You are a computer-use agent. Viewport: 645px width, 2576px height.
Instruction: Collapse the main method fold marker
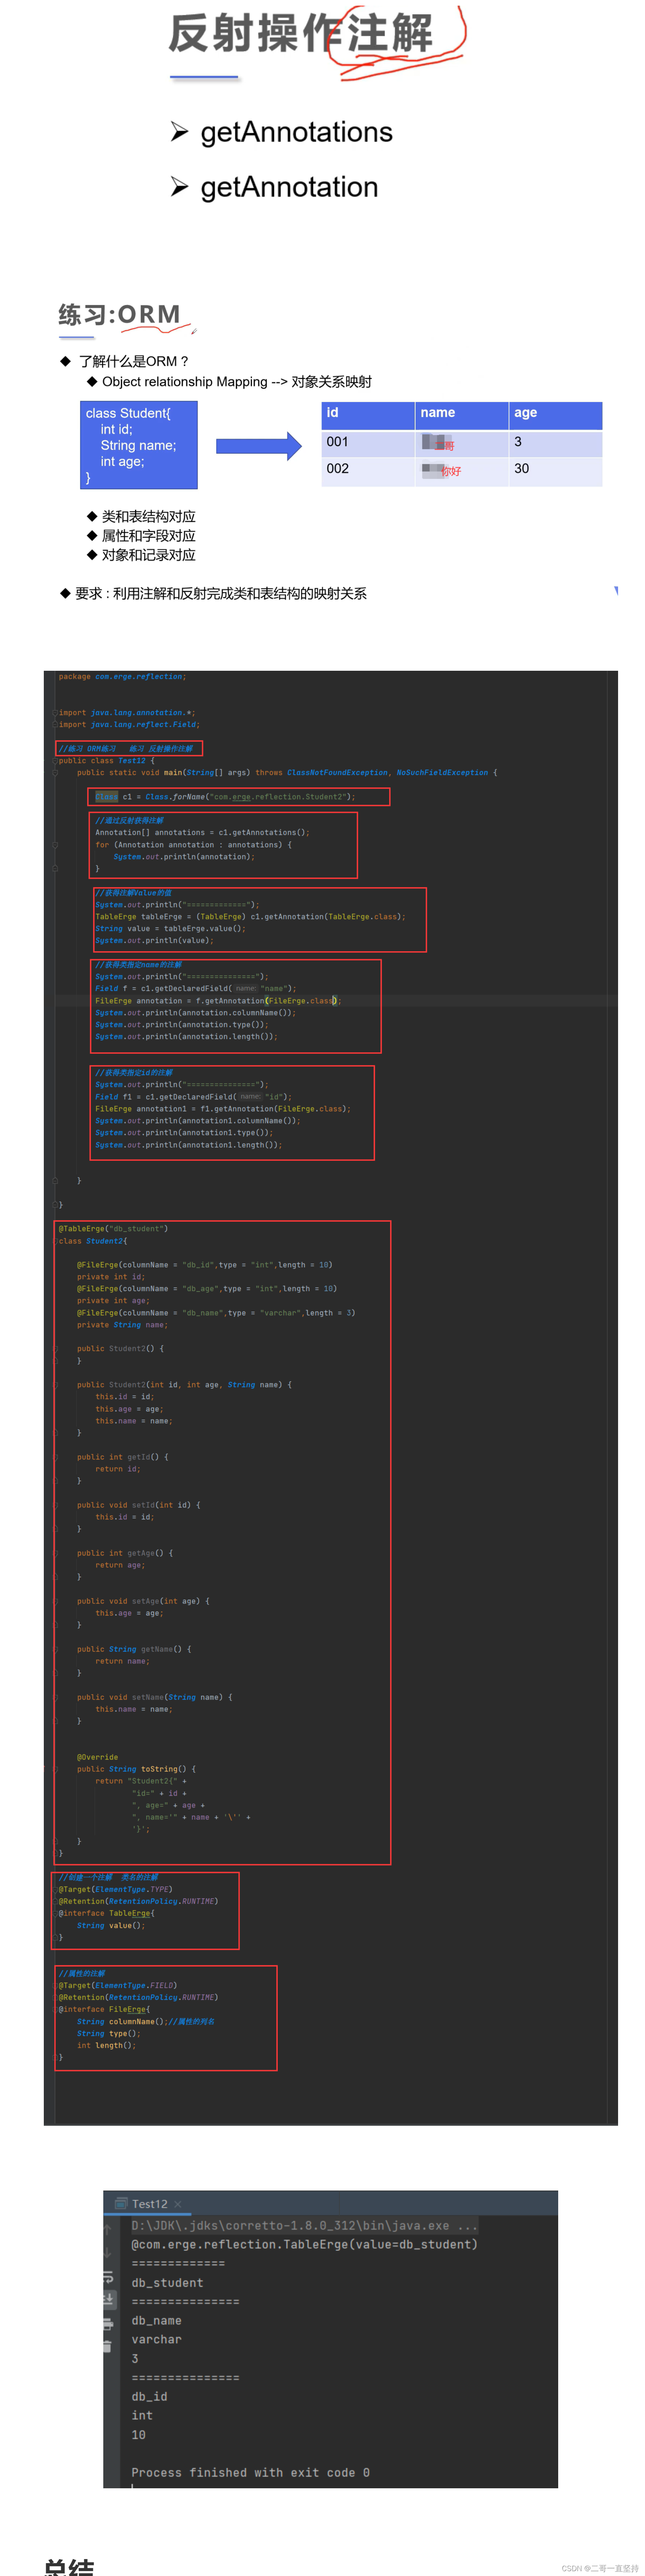55,772
